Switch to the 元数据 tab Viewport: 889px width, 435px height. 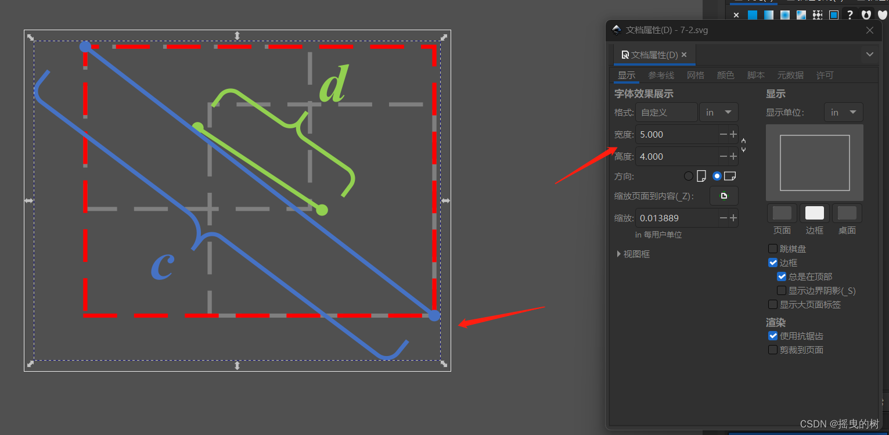coord(790,75)
